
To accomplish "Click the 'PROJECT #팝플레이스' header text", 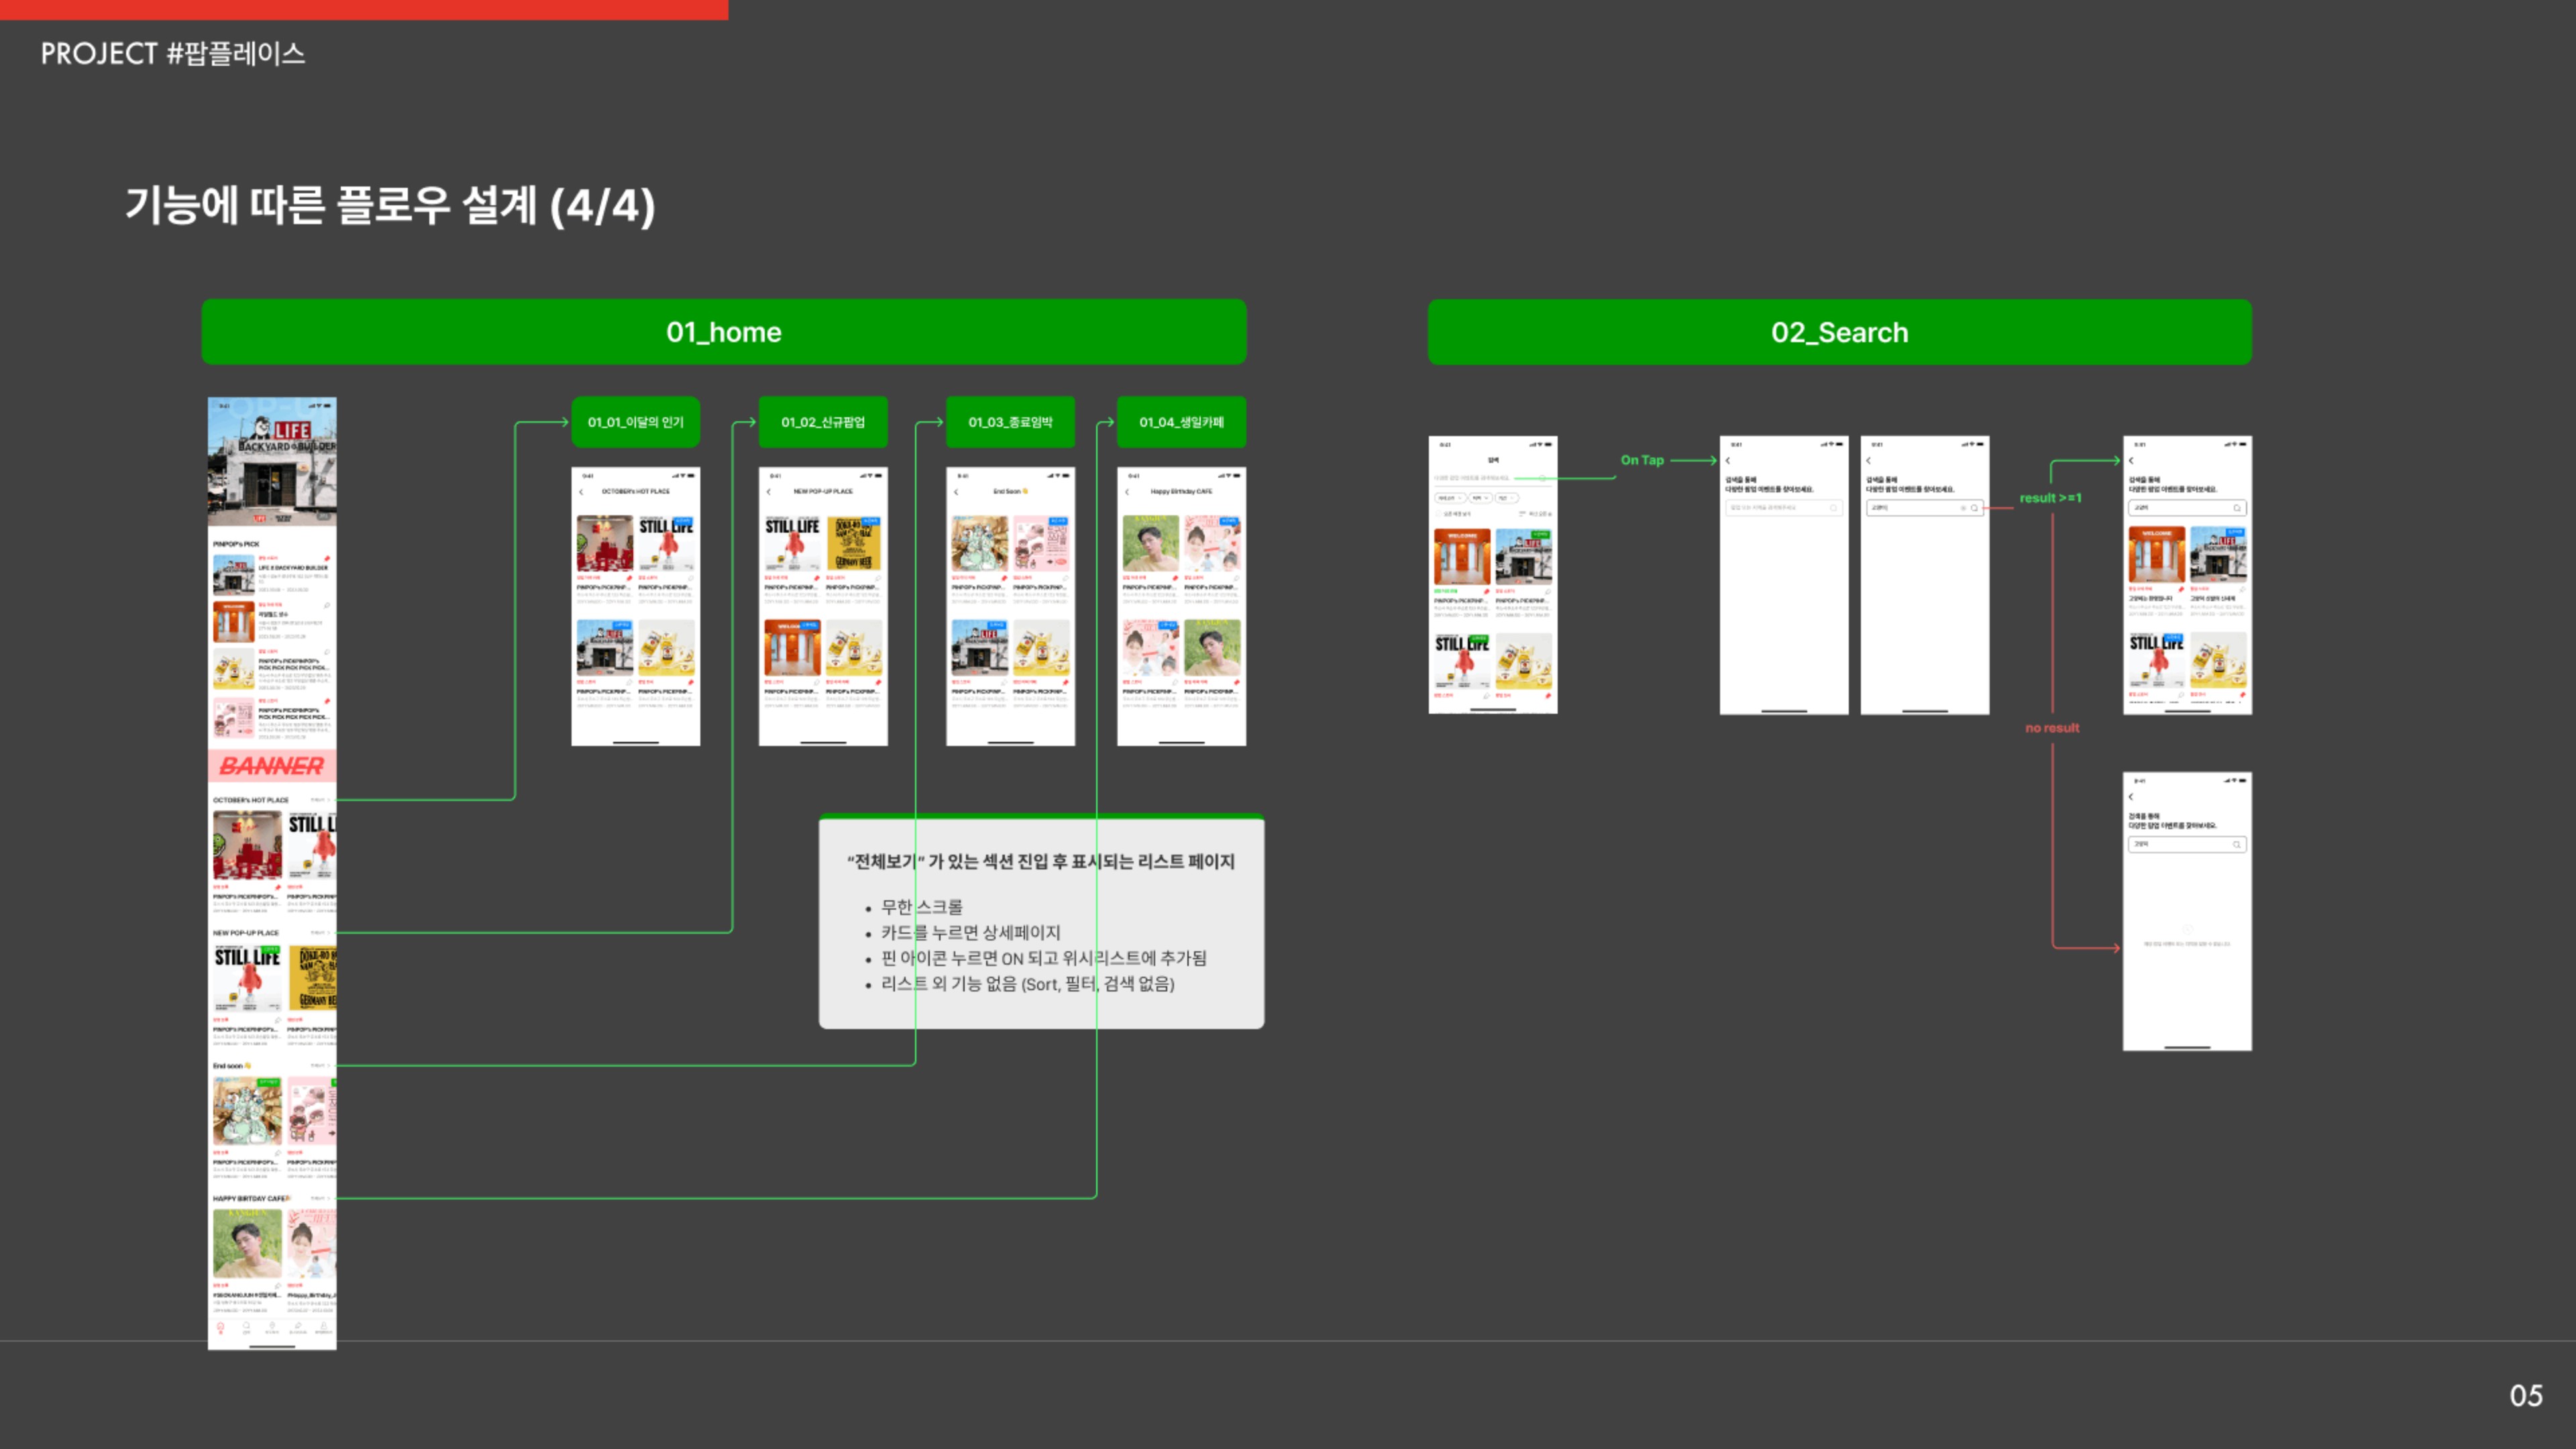I will click(173, 53).
